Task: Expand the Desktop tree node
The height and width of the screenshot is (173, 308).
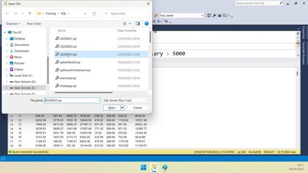Action: 7,38
